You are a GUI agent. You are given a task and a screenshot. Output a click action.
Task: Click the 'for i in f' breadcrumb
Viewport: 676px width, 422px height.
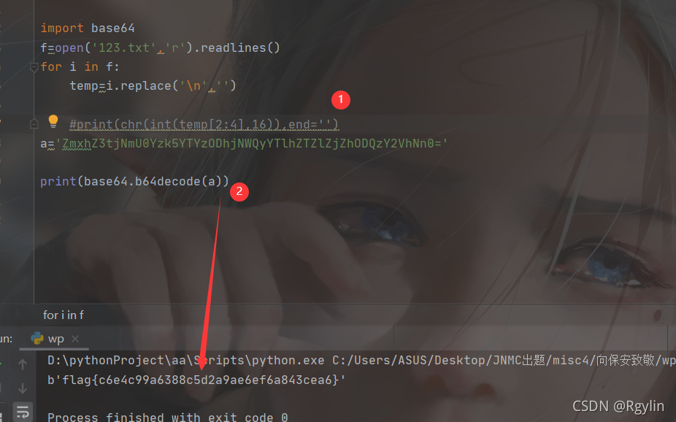tap(63, 315)
